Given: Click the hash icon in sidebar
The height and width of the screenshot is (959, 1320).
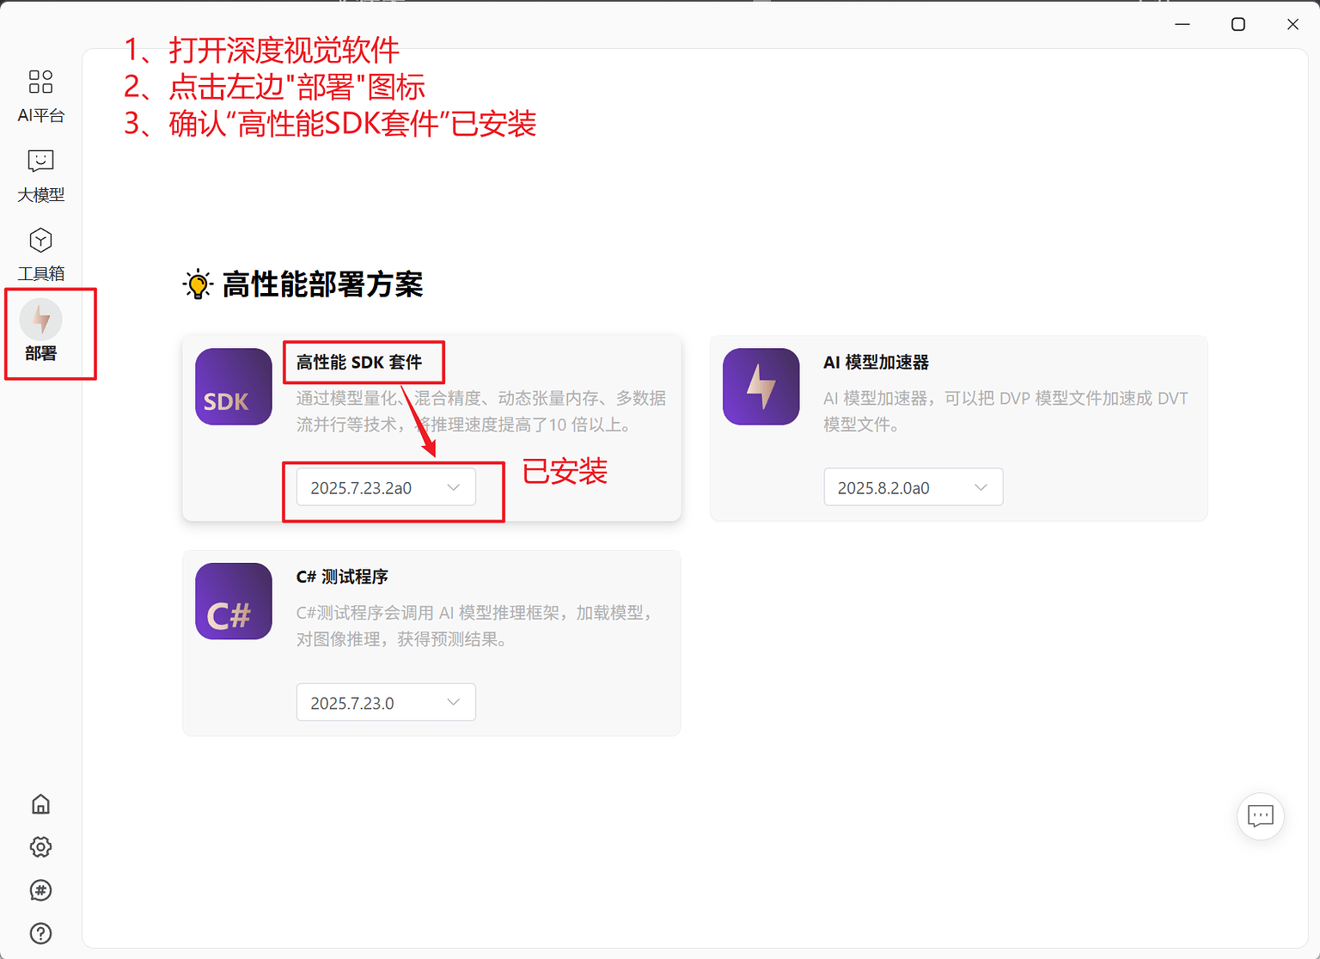Looking at the screenshot, I should click(x=40, y=890).
